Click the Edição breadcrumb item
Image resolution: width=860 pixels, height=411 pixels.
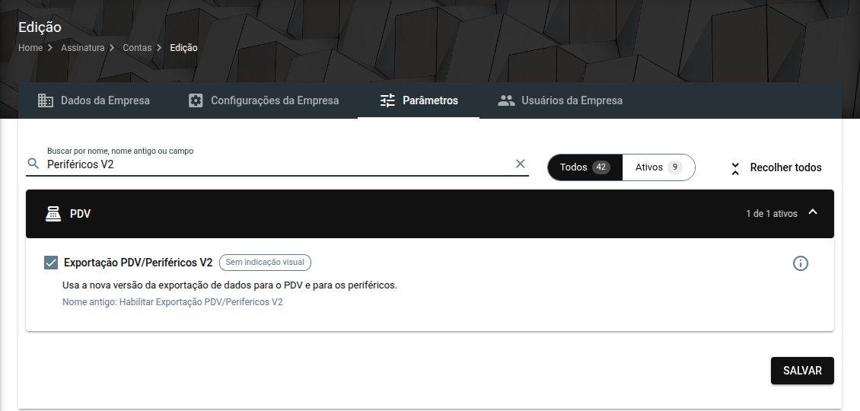tap(183, 48)
